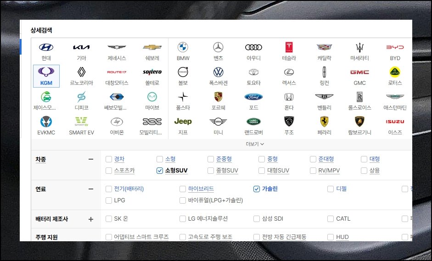Select the Peugeot (푸조) lion logo
The width and height of the screenshot is (432, 261).
pos(289,122)
